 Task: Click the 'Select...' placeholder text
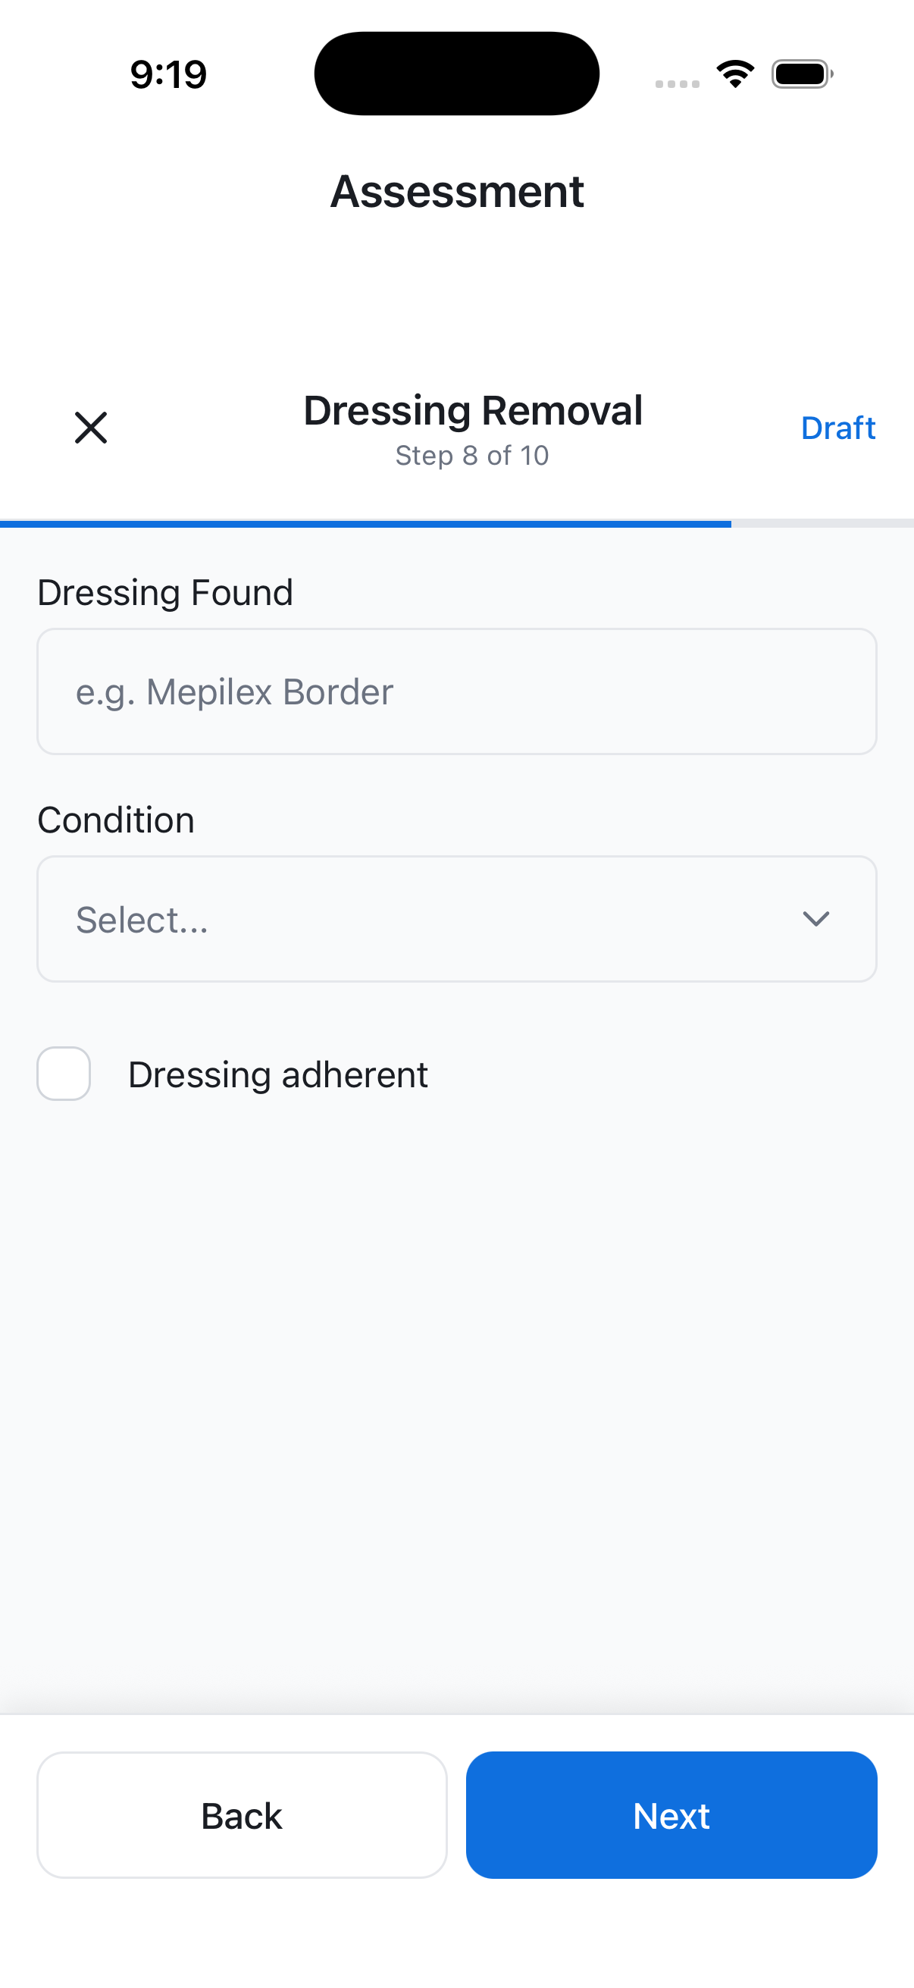[142, 920]
